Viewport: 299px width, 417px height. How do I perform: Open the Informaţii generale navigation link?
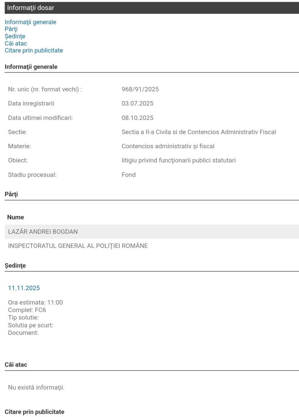point(30,22)
